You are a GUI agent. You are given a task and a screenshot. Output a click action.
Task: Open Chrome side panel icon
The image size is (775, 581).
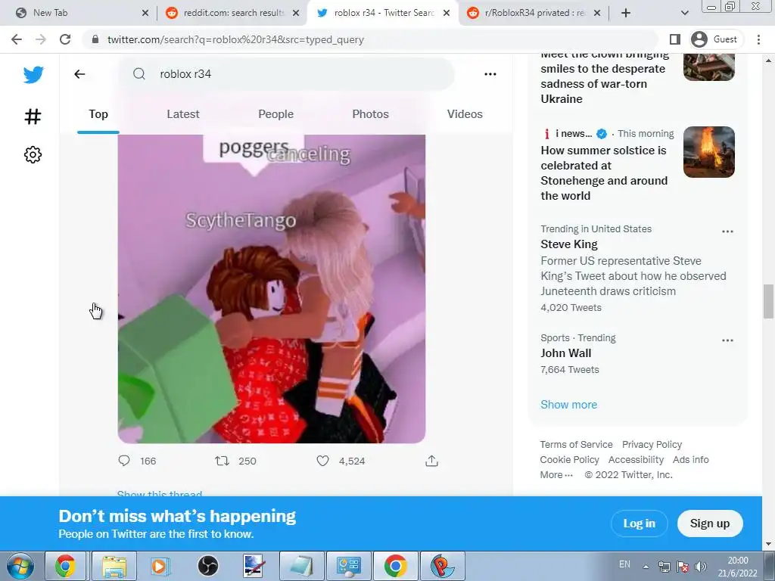click(x=674, y=39)
